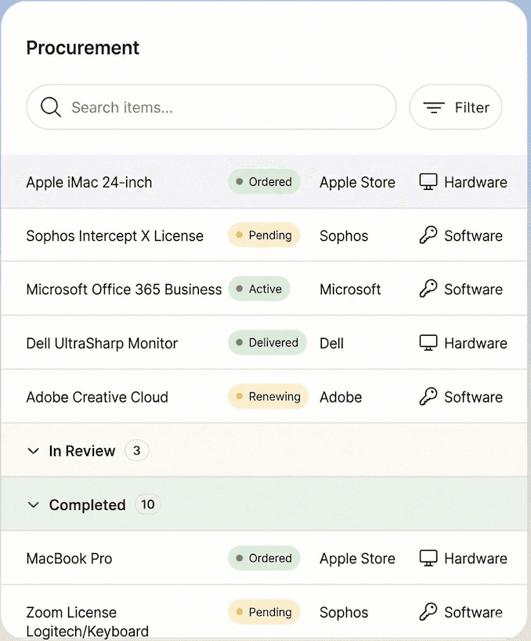Viewport: 531px width, 641px height.
Task: Click the key icon next to Microsoft Office 365 Business
Action: (x=429, y=289)
